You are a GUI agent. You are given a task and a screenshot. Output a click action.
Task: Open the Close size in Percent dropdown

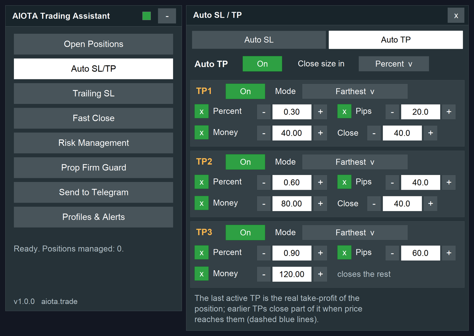click(x=394, y=64)
